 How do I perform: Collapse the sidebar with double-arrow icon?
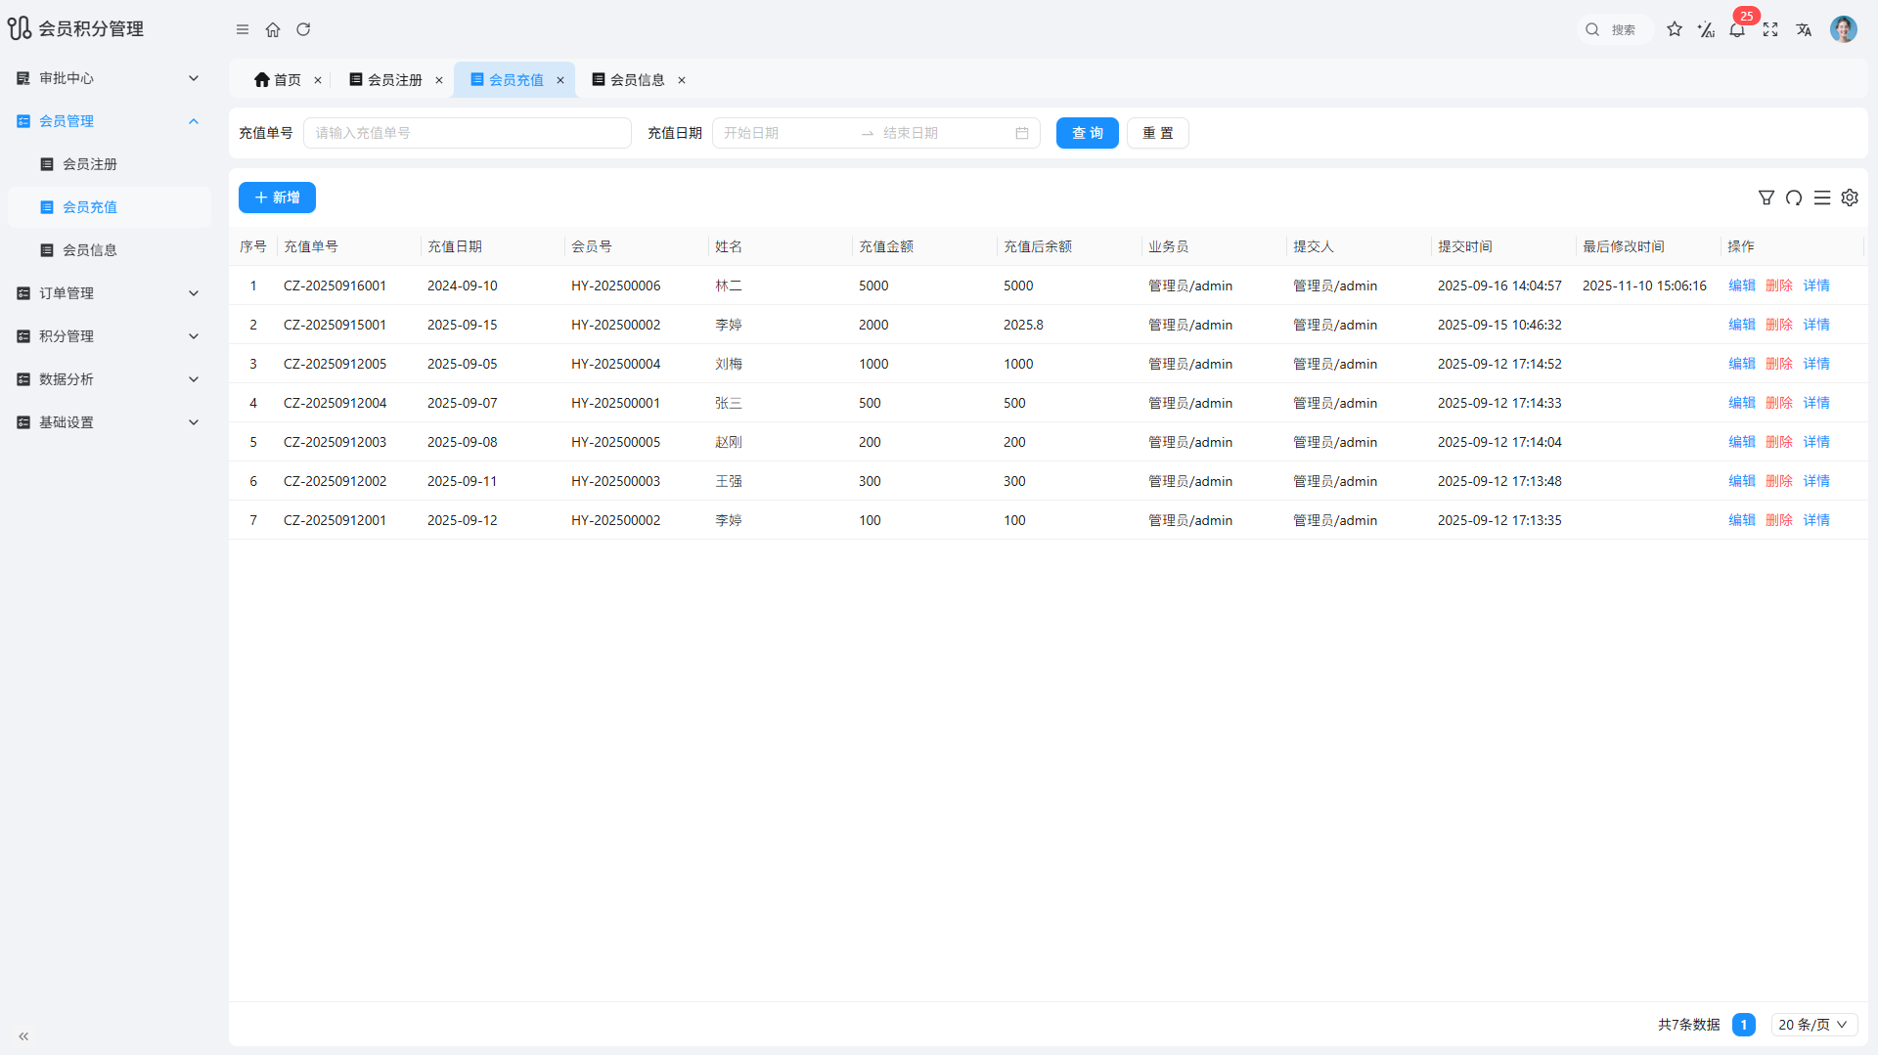(x=23, y=1035)
